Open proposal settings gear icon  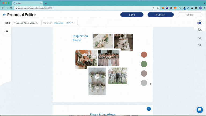click(200, 23)
